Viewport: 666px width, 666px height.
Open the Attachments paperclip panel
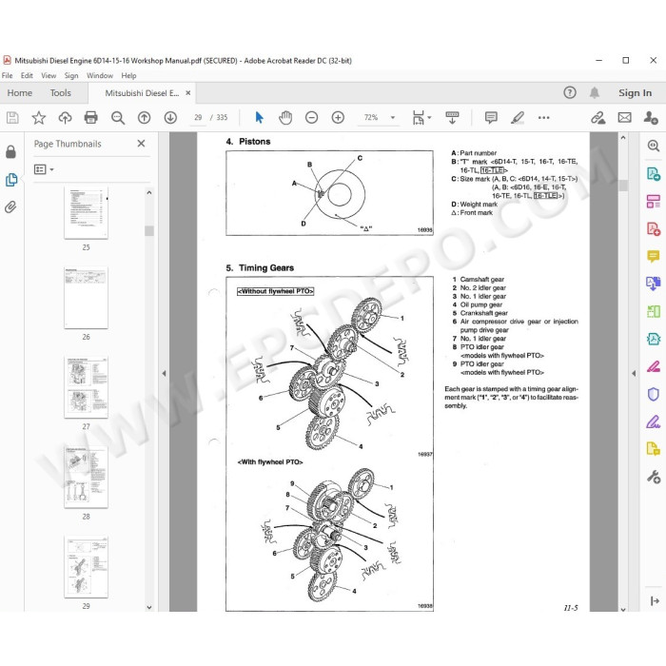(10, 207)
